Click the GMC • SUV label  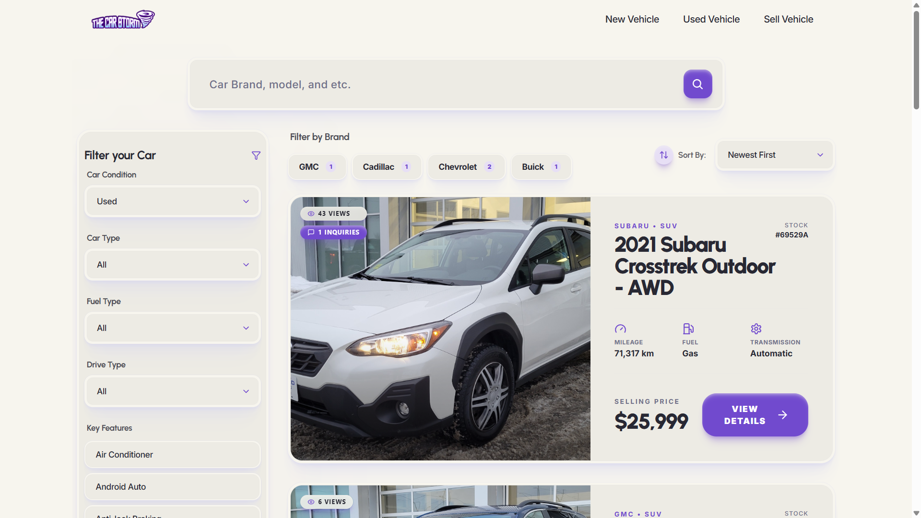coord(638,514)
